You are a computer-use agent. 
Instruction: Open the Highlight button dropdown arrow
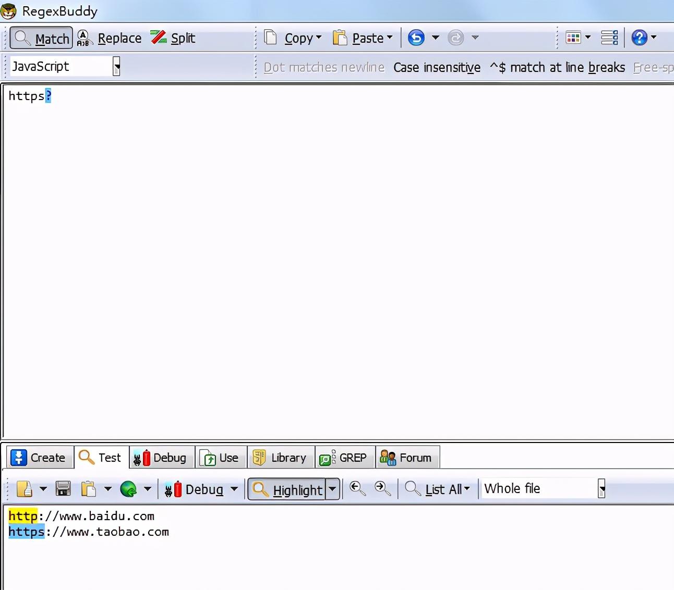(x=333, y=489)
